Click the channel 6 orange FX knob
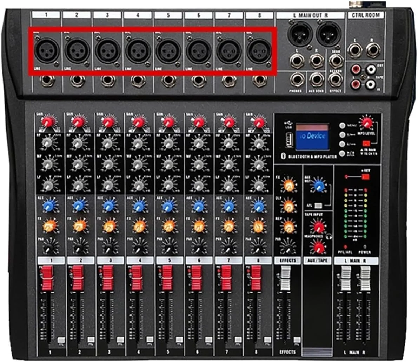 point(199,225)
